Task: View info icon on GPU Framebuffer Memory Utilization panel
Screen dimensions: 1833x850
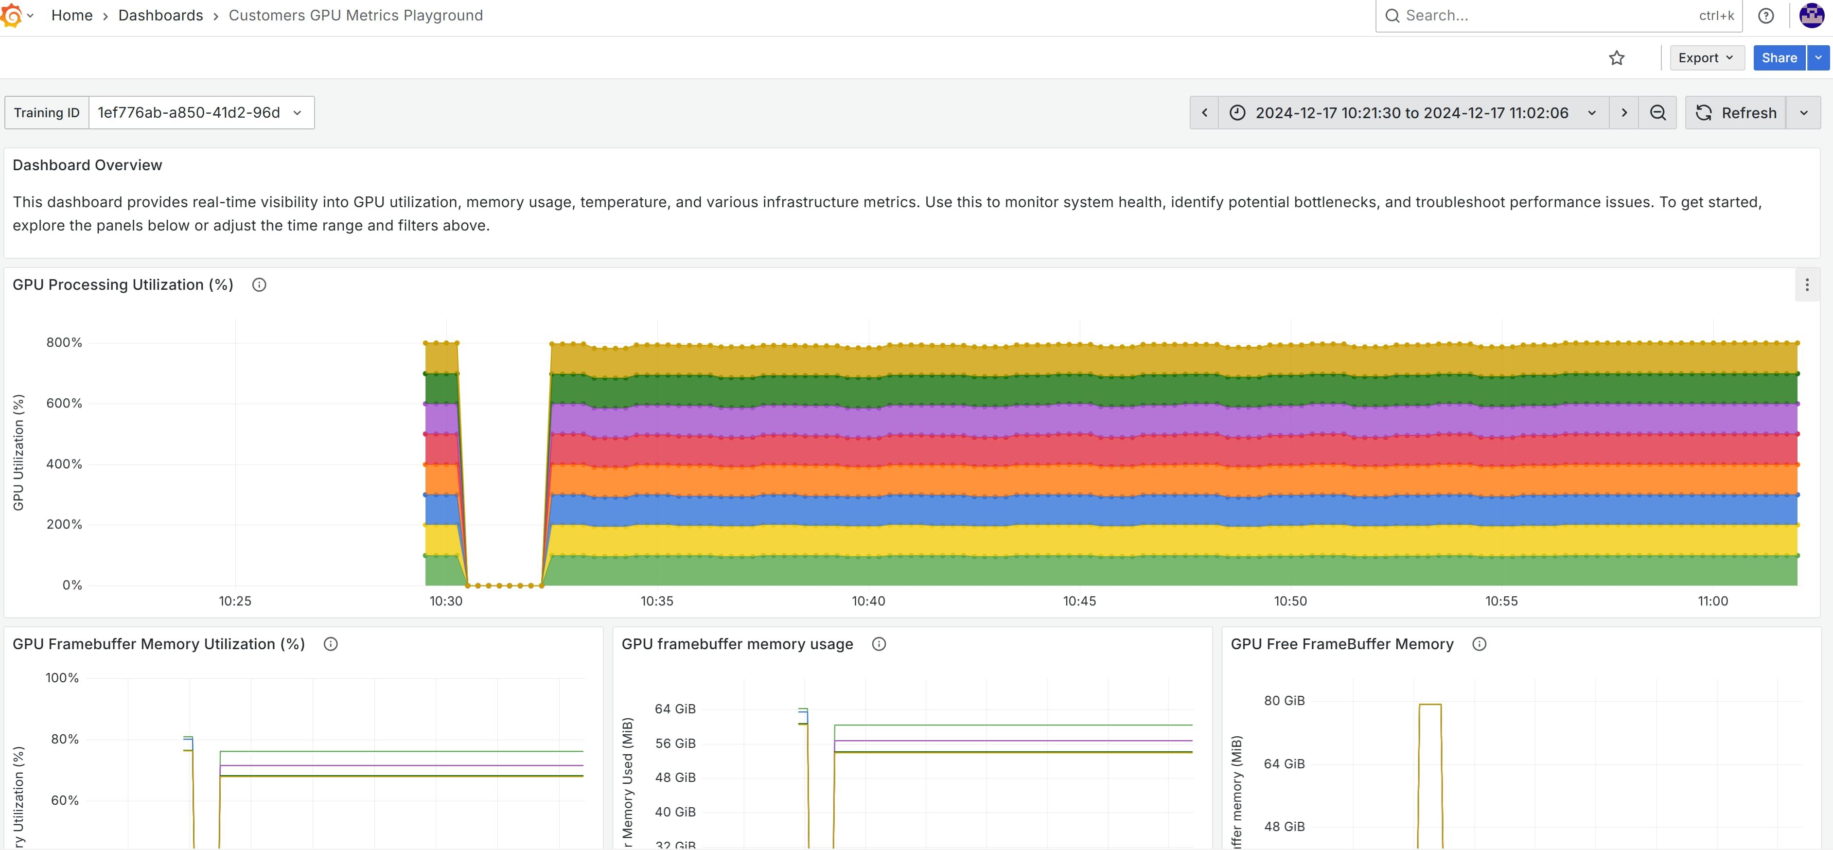Action: point(330,643)
